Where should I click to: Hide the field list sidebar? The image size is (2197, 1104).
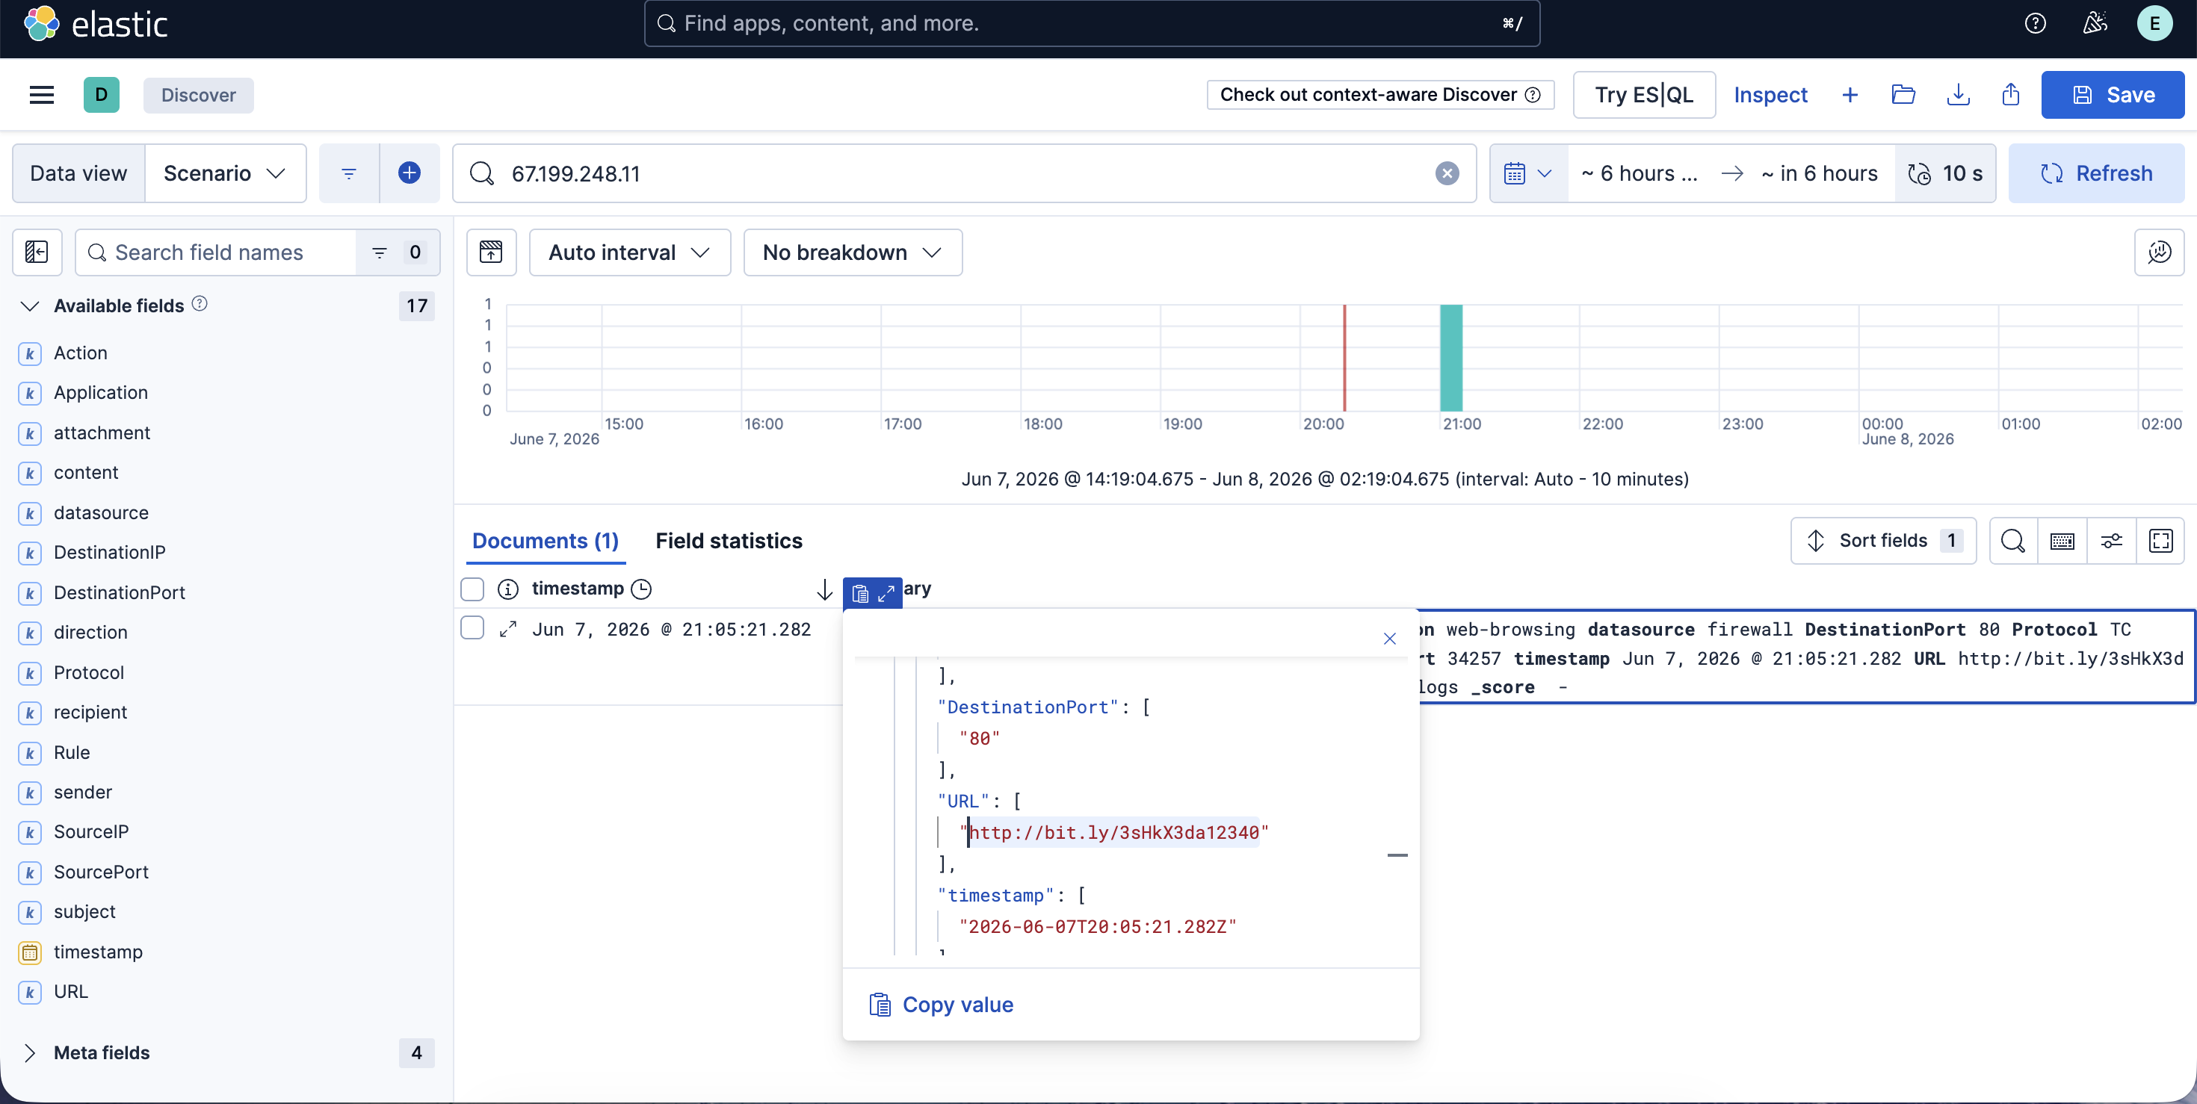(37, 252)
